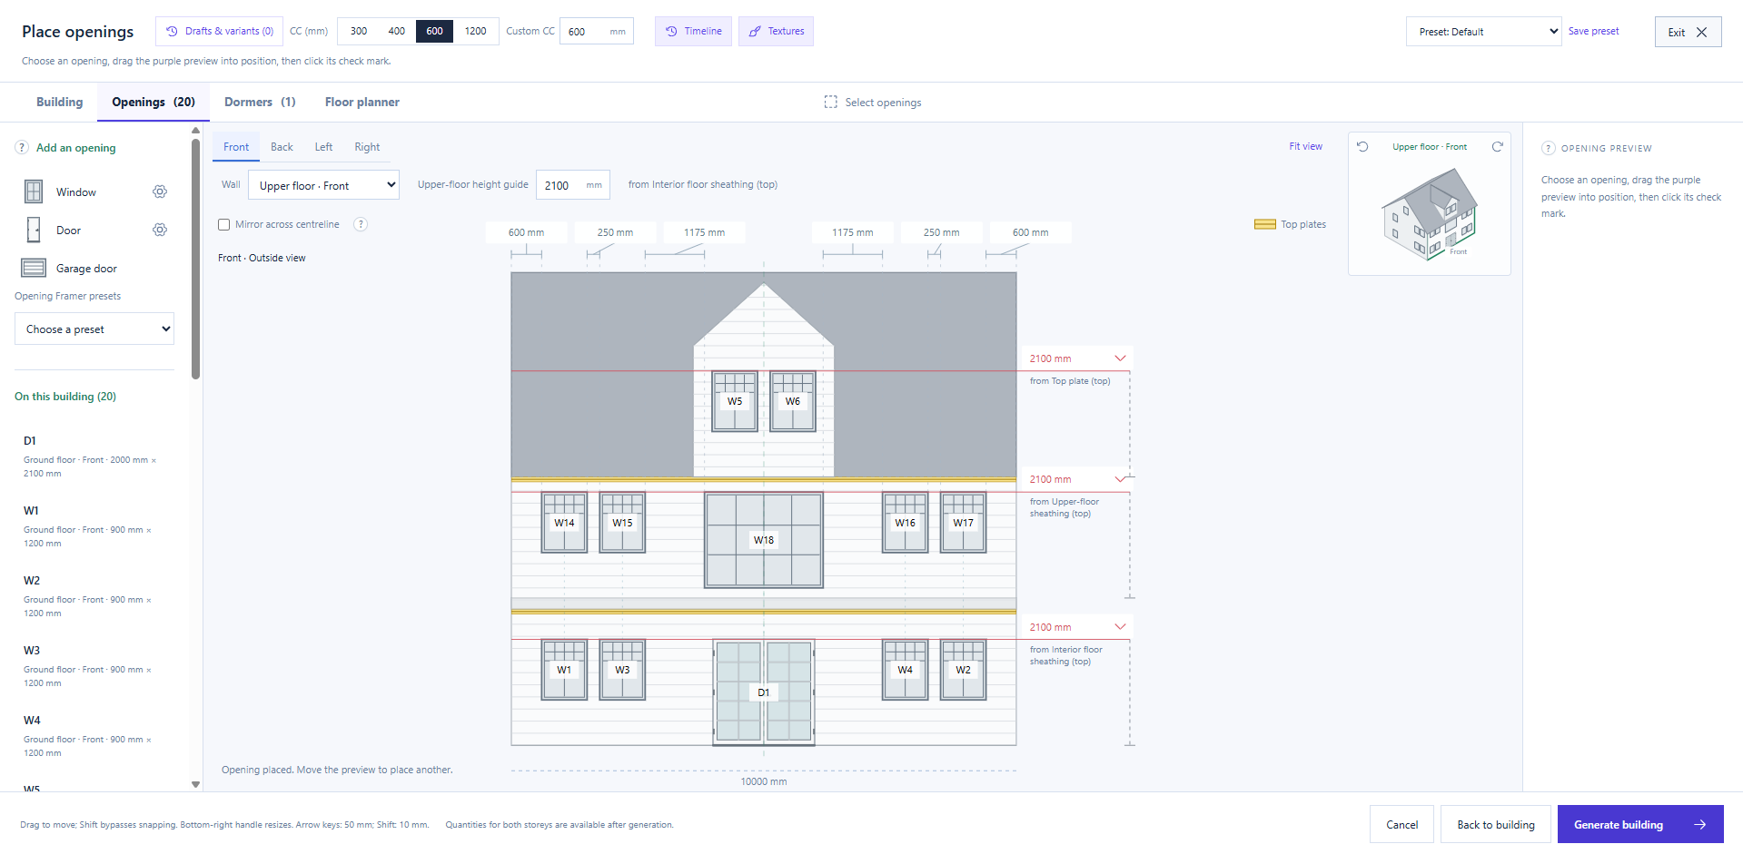Open the Wall selection dropdown
This screenshot has width=1743, height=854.
[323, 185]
